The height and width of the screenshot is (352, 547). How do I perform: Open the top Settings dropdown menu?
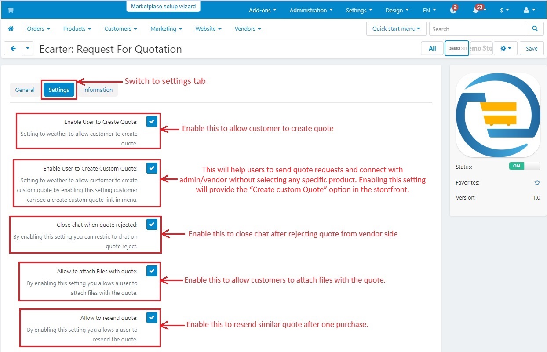click(359, 10)
